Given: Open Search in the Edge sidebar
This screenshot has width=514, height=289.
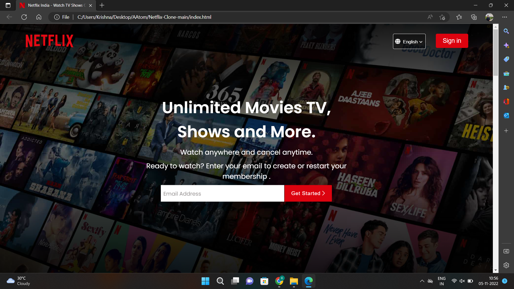Looking at the screenshot, I should coord(506,31).
